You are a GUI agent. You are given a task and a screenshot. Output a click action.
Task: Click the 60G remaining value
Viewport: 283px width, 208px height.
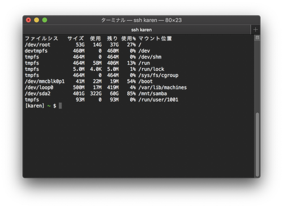coord(114,94)
